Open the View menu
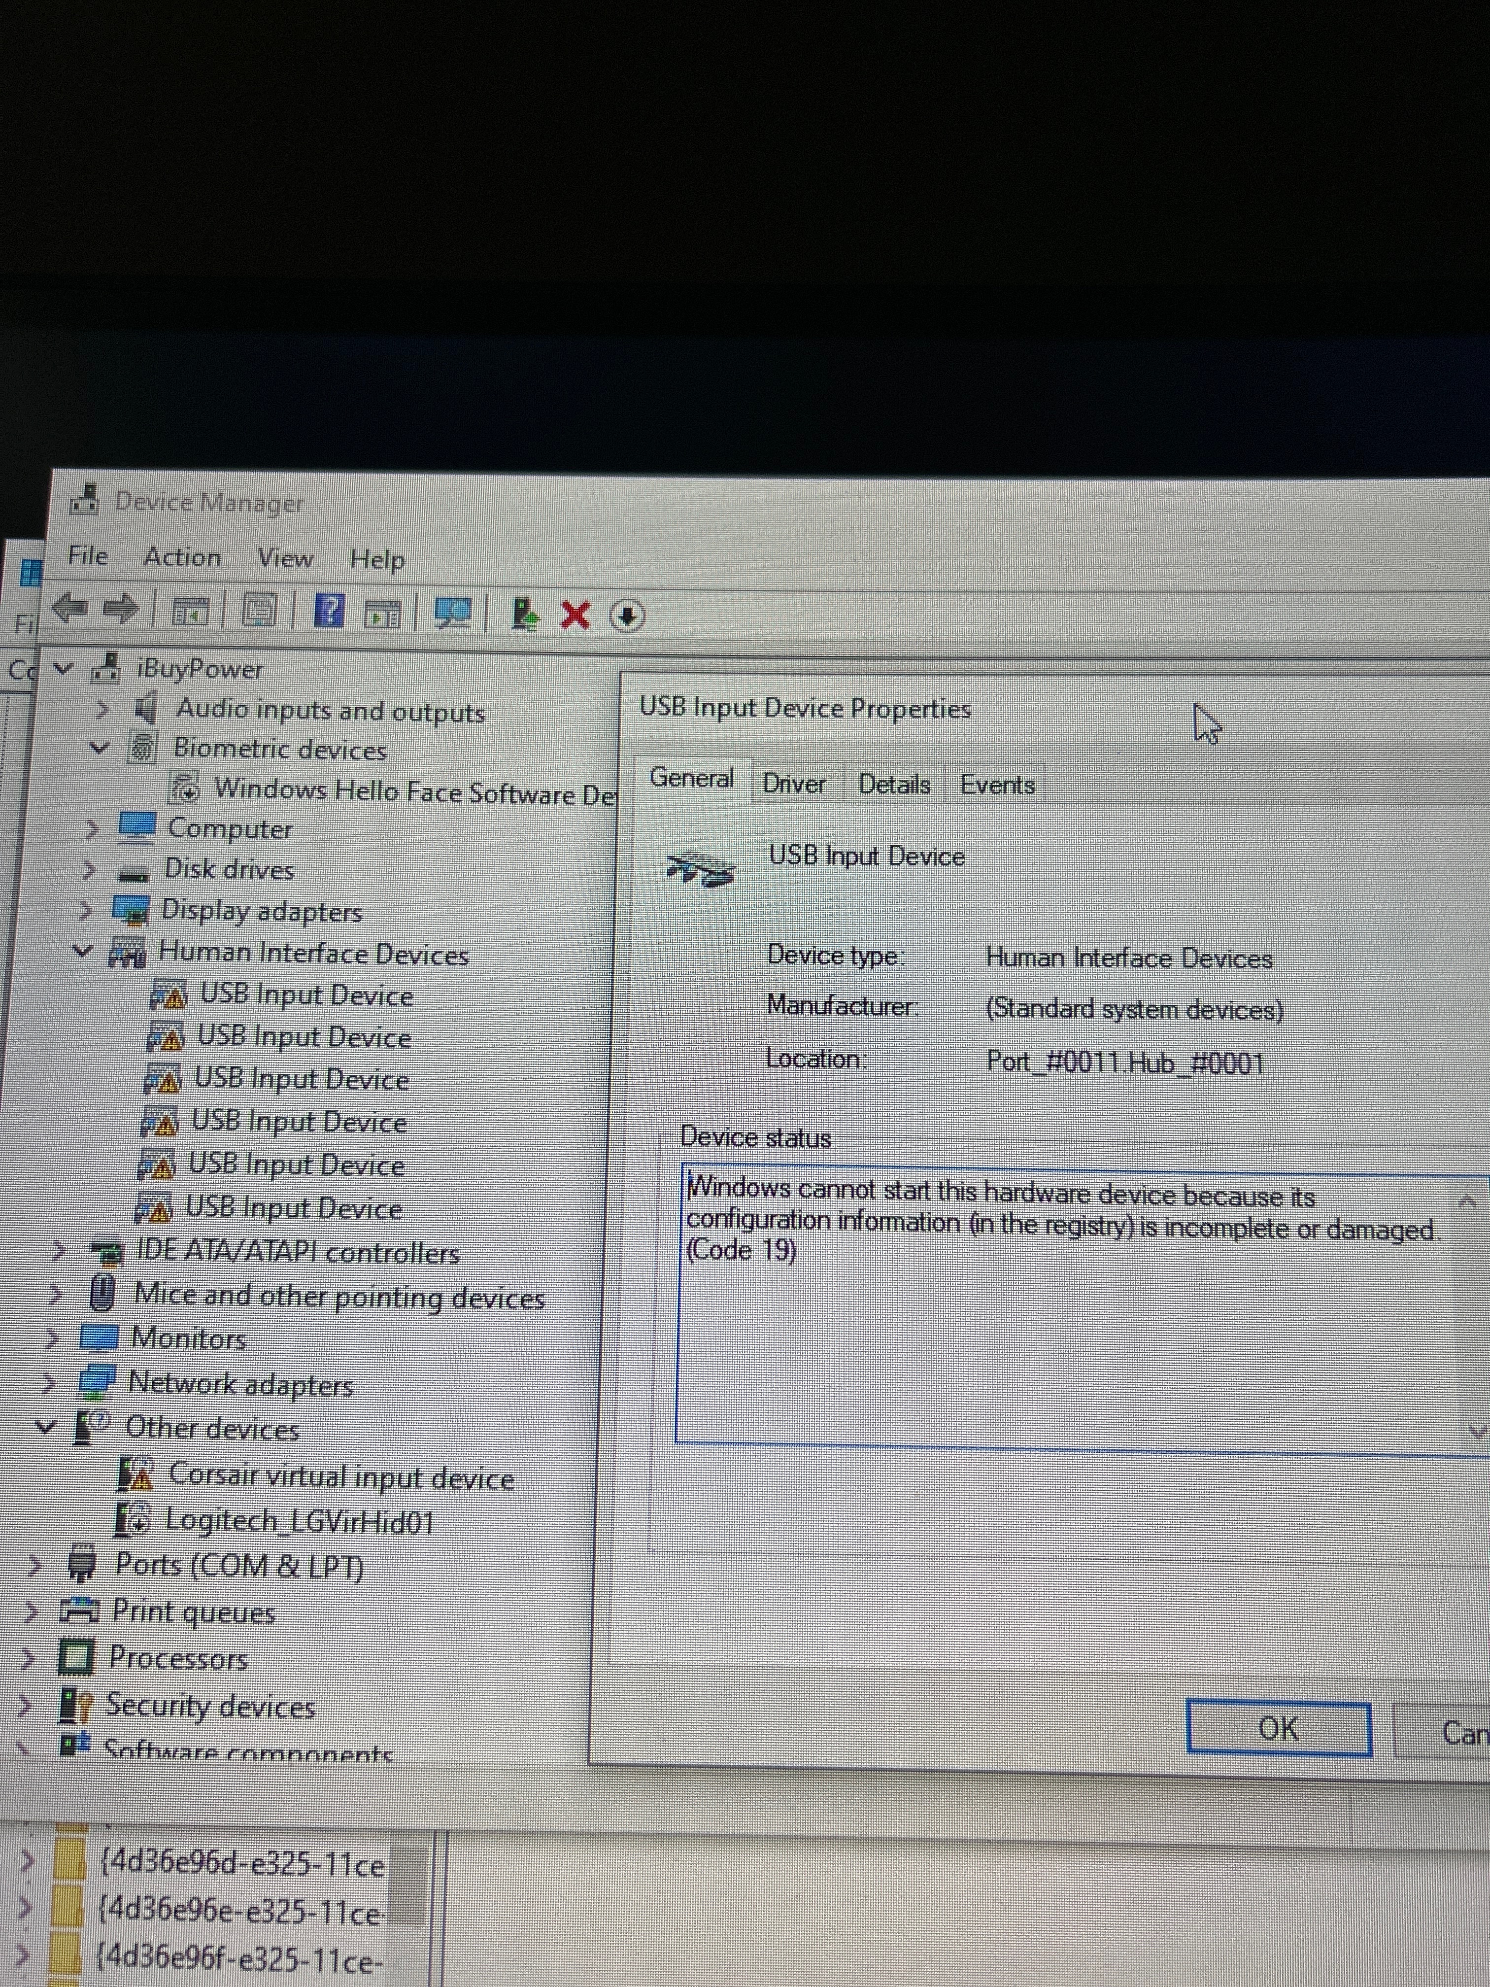1490x1987 pixels. pyautogui.click(x=286, y=558)
